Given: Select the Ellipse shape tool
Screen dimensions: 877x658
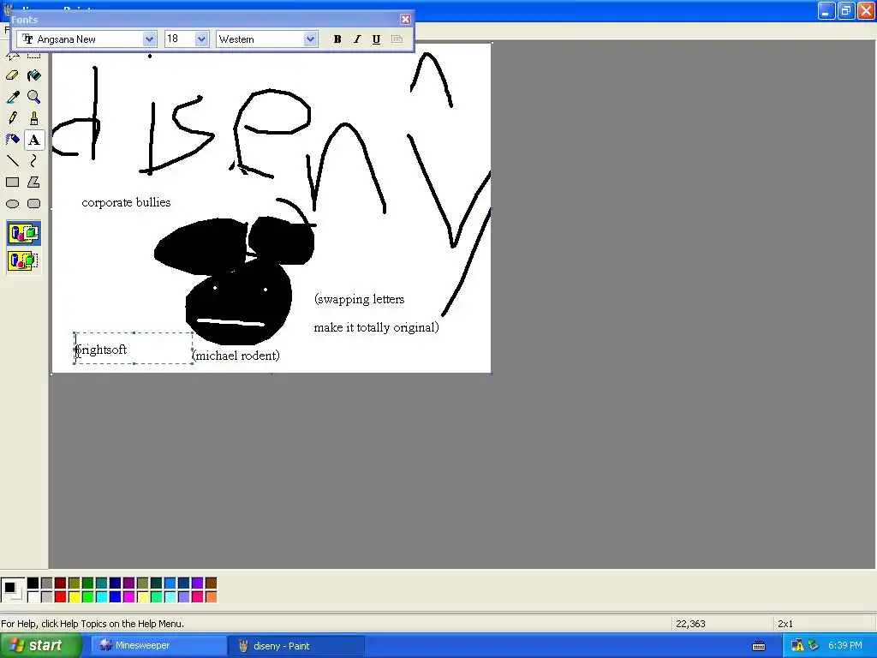Looking at the screenshot, I should tap(12, 204).
